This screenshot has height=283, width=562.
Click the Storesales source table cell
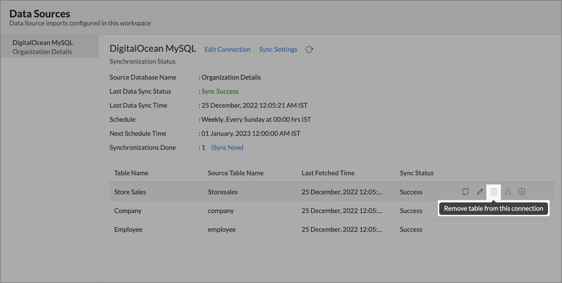222,192
